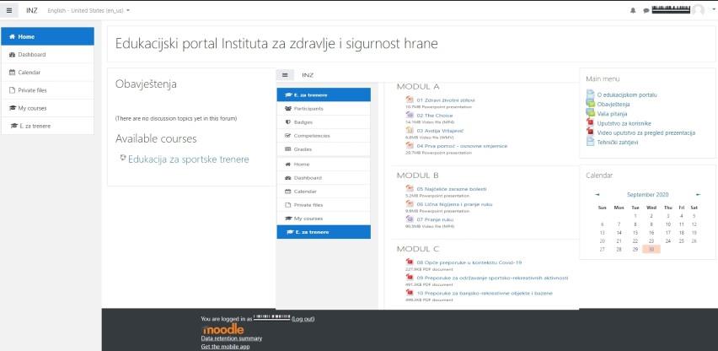Open the messages speech bubble icon
The image size is (718, 351).
coord(646,10)
